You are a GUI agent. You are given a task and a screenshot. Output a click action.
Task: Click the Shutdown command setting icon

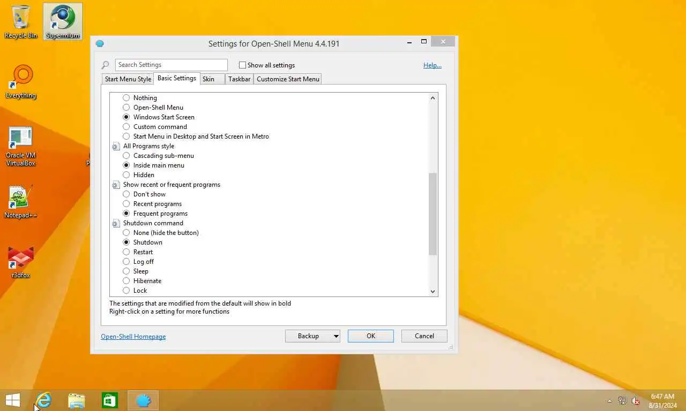[x=116, y=223]
